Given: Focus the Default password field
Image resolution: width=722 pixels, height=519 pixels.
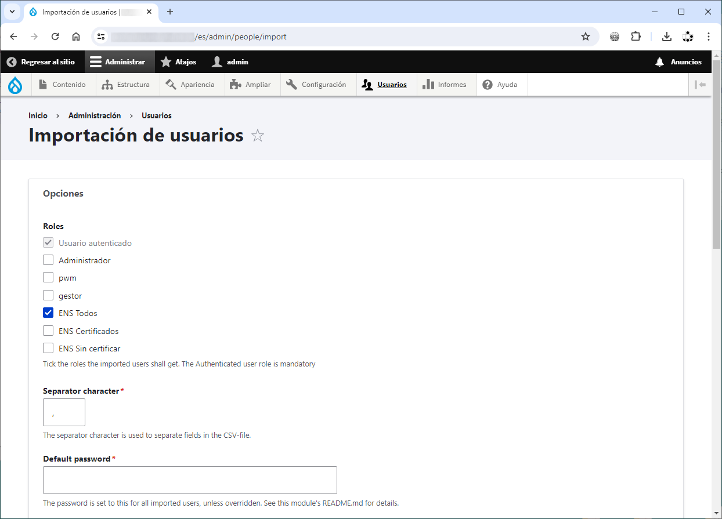Looking at the screenshot, I should (190, 480).
